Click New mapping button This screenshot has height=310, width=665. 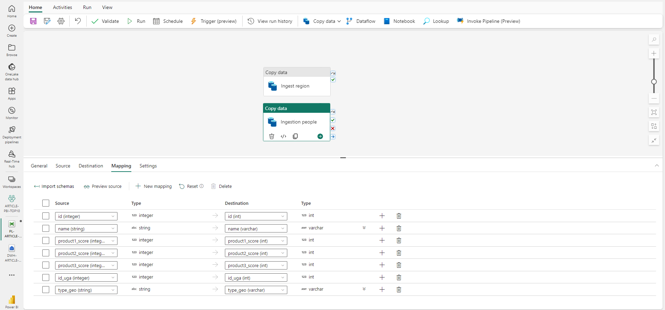click(154, 186)
